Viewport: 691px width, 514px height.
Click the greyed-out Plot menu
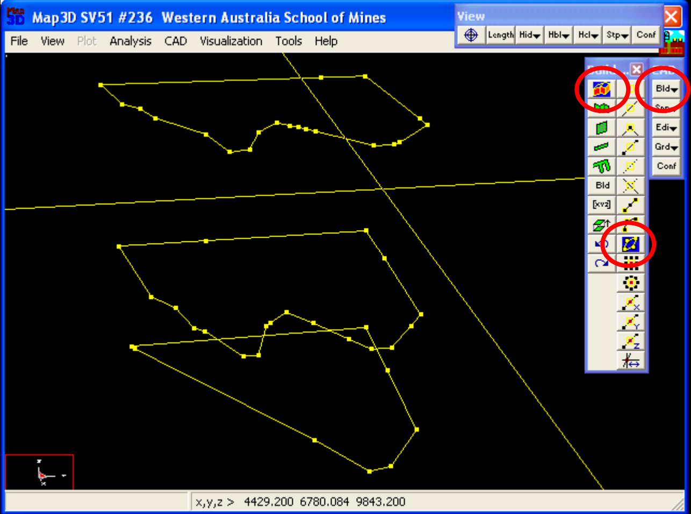coord(87,41)
